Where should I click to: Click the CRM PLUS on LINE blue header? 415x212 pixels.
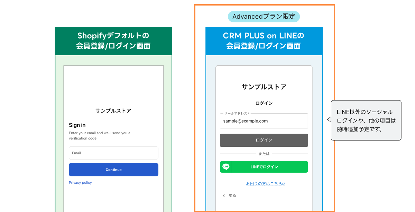pos(264,41)
